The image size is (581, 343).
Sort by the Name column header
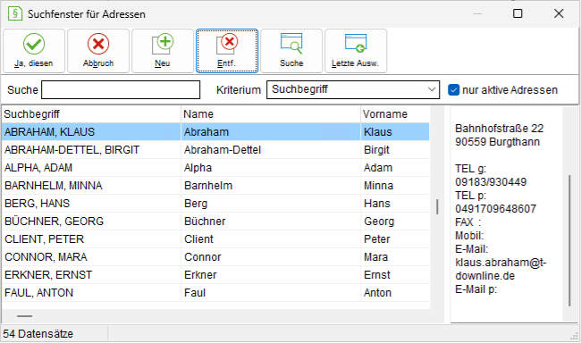pos(271,114)
